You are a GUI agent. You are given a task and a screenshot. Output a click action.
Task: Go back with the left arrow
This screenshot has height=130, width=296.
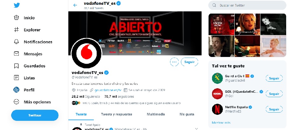(x=75, y=5)
